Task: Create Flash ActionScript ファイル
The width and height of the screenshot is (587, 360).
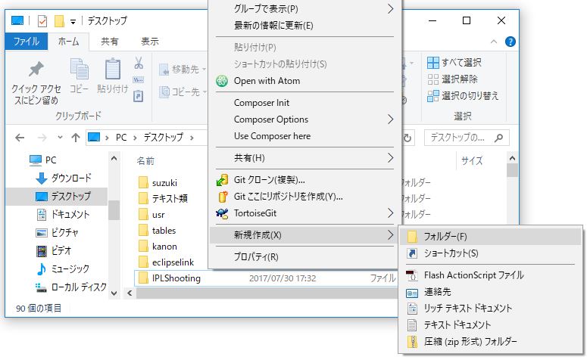Action: pos(490,275)
